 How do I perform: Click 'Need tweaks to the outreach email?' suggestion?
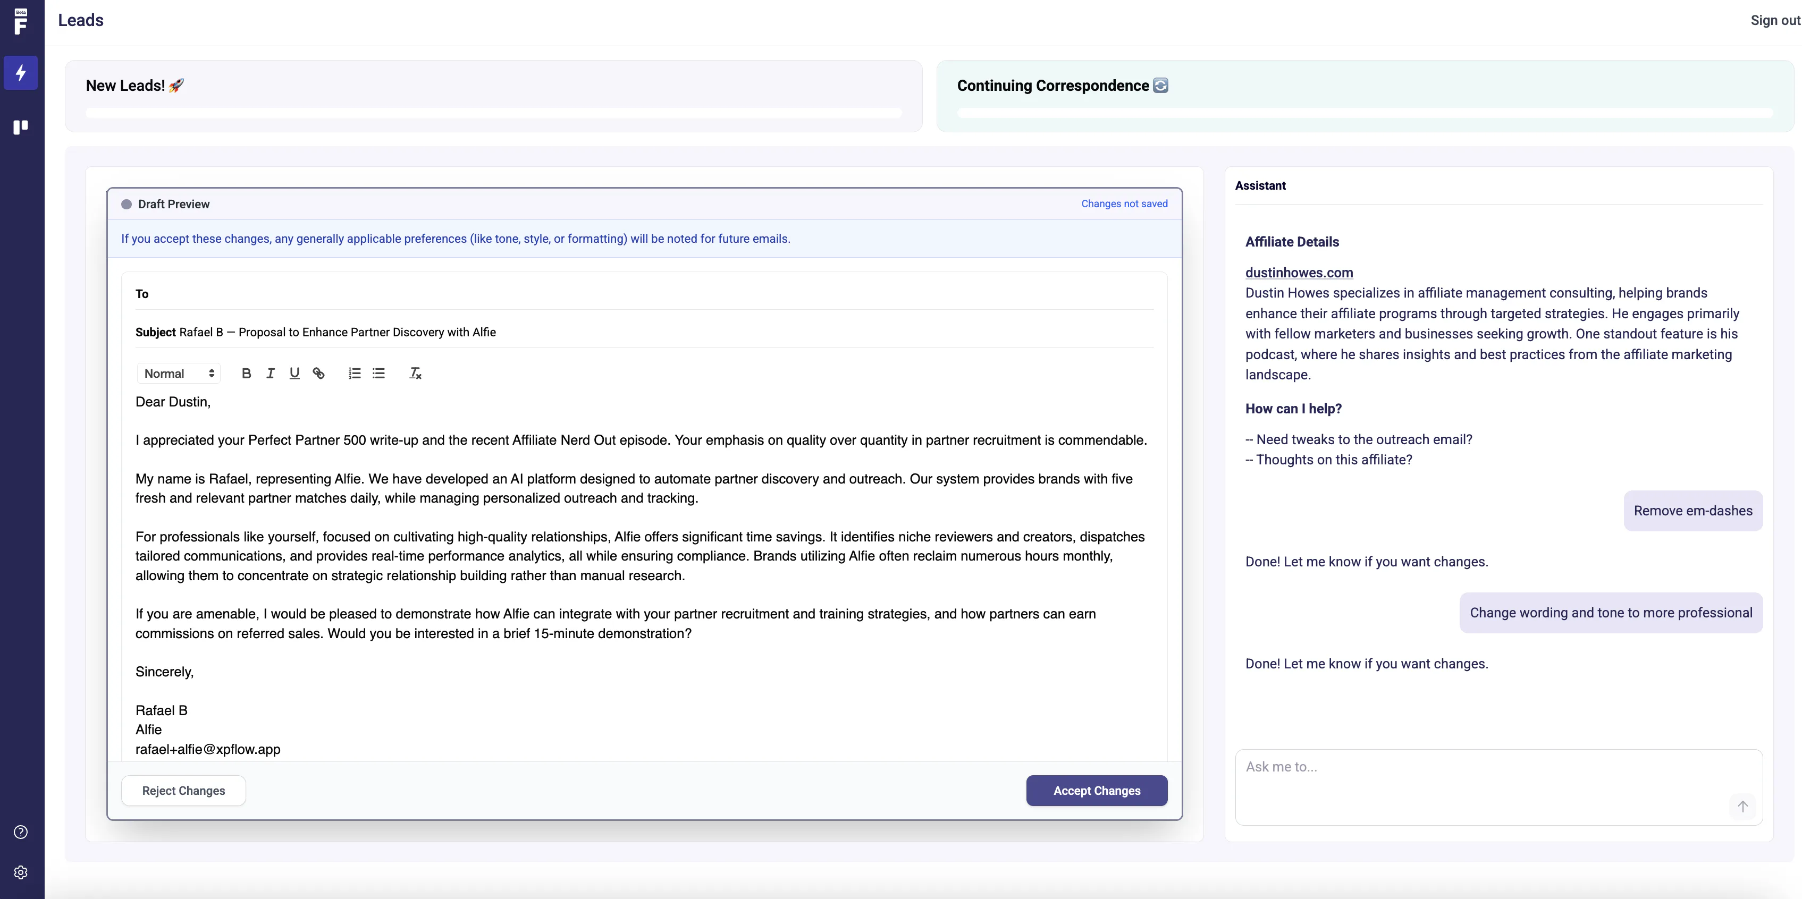point(1359,440)
